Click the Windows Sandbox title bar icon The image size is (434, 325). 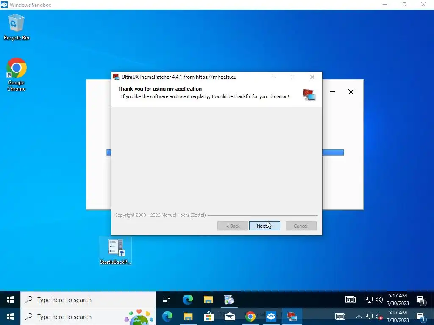4,5
